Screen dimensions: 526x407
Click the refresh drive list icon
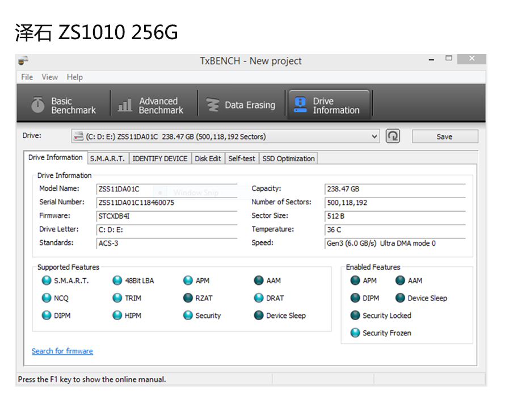point(393,136)
